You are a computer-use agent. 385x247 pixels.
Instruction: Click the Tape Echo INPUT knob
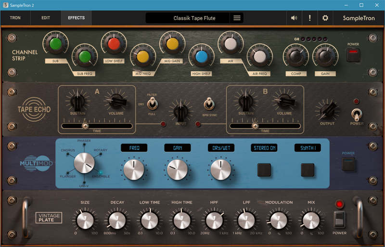point(181,112)
